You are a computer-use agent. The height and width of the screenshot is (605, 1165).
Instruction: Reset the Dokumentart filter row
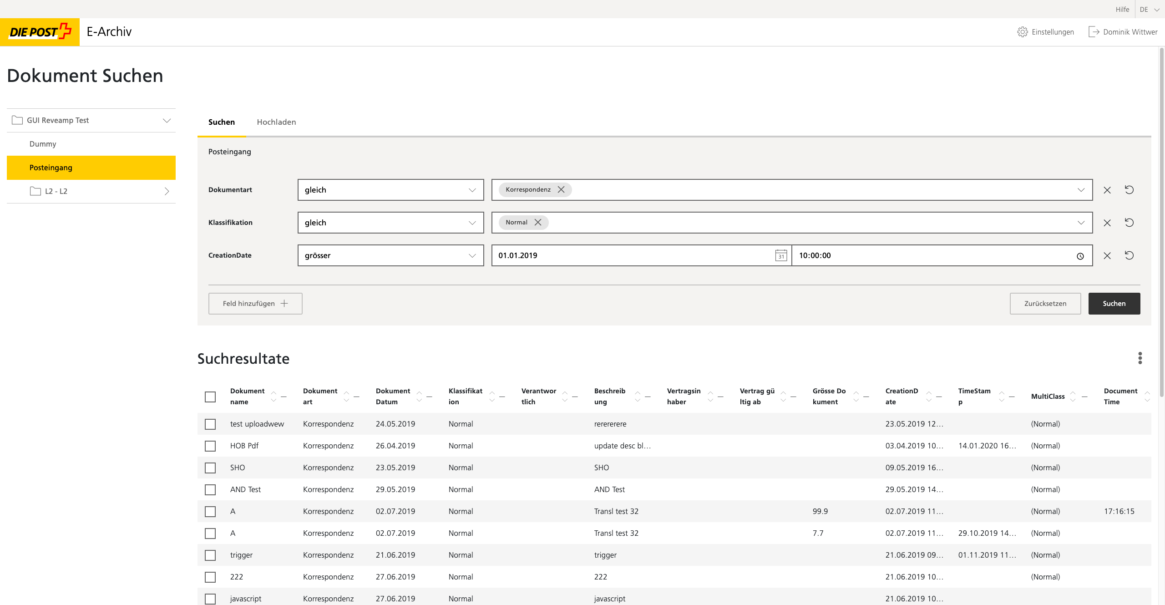pyautogui.click(x=1129, y=189)
